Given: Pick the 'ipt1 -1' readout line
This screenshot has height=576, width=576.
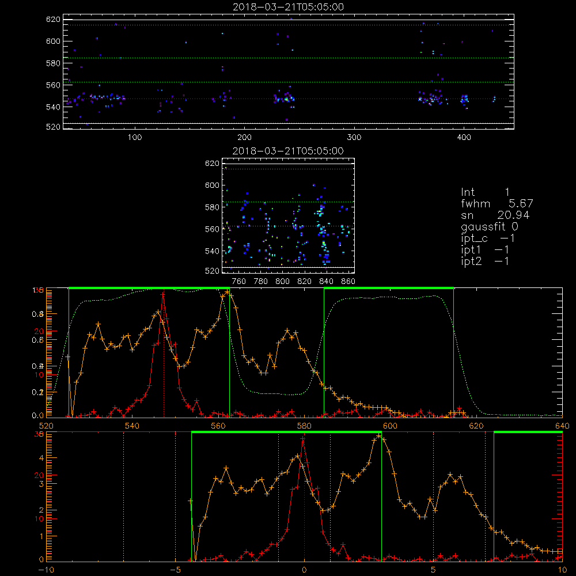Looking at the screenshot, I should pos(485,250).
